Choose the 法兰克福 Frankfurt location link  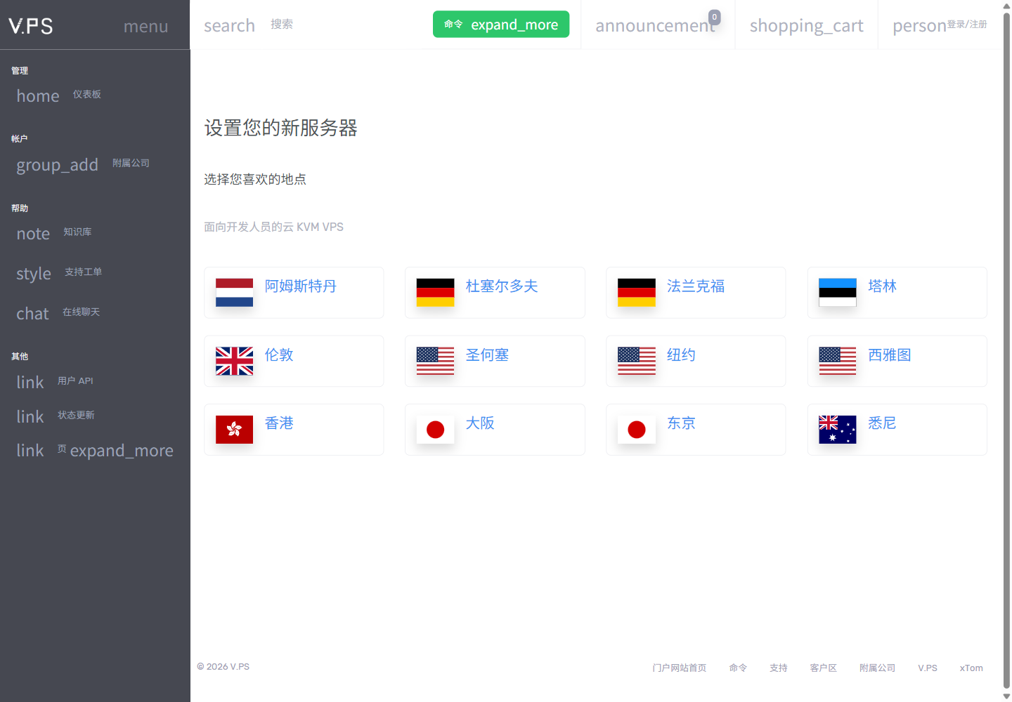(x=696, y=286)
